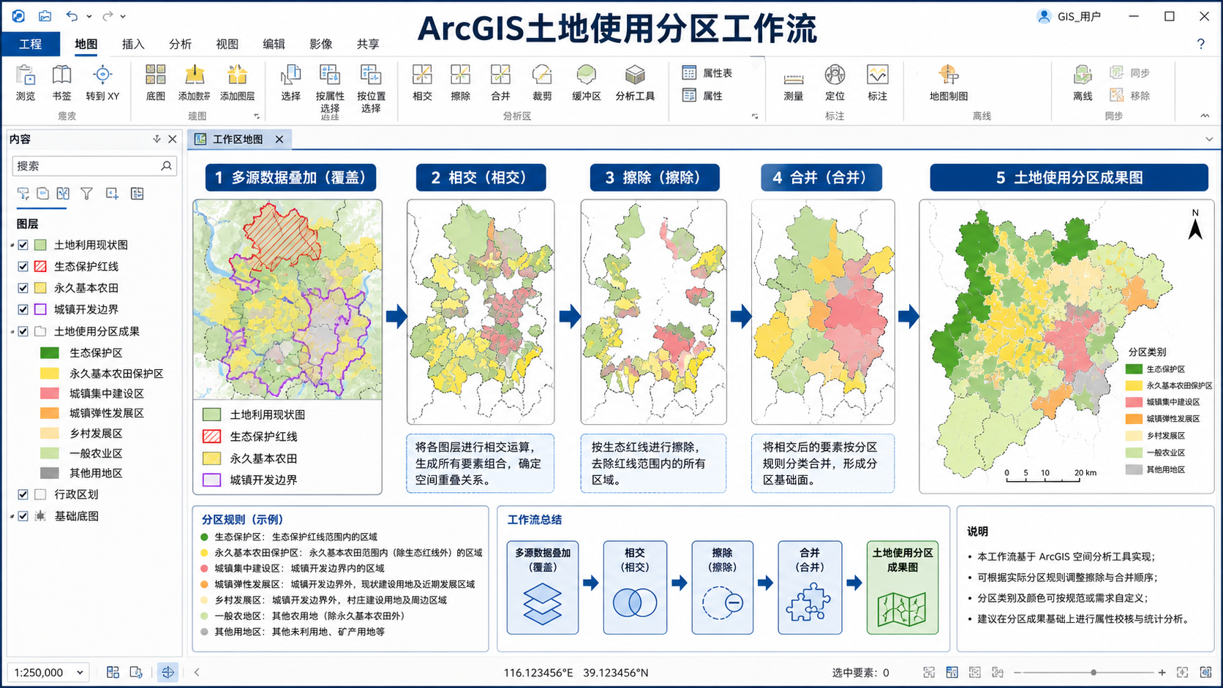Open 分析工具 toolbox
Image resolution: width=1223 pixels, height=688 pixels.
[x=635, y=82]
